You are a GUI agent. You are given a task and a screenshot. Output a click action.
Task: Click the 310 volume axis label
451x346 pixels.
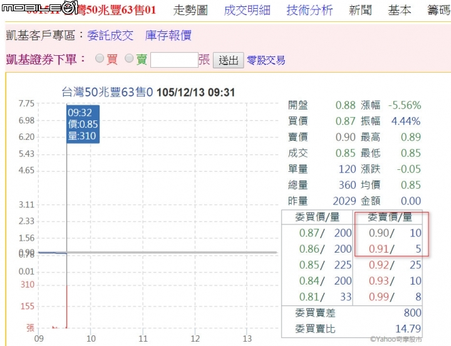(28, 285)
